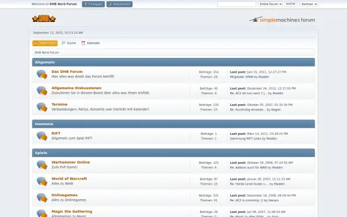Screen dimensions: 347x217
Task: Click the board icon beside RIFT
Action: click(x=42, y=136)
